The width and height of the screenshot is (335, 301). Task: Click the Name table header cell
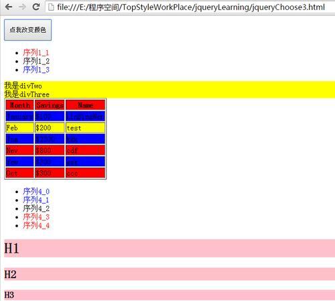coord(85,105)
